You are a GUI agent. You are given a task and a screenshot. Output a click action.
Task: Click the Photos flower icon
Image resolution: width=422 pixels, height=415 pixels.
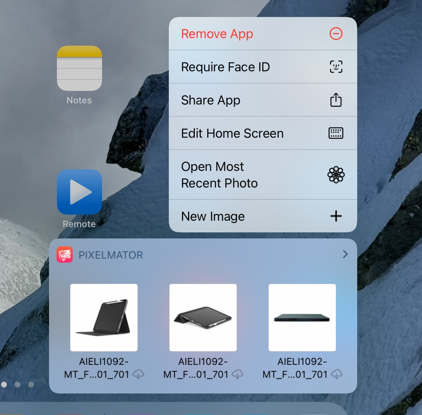click(336, 175)
